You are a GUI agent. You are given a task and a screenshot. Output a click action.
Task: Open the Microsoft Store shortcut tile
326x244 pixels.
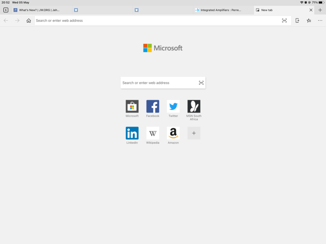point(132,106)
